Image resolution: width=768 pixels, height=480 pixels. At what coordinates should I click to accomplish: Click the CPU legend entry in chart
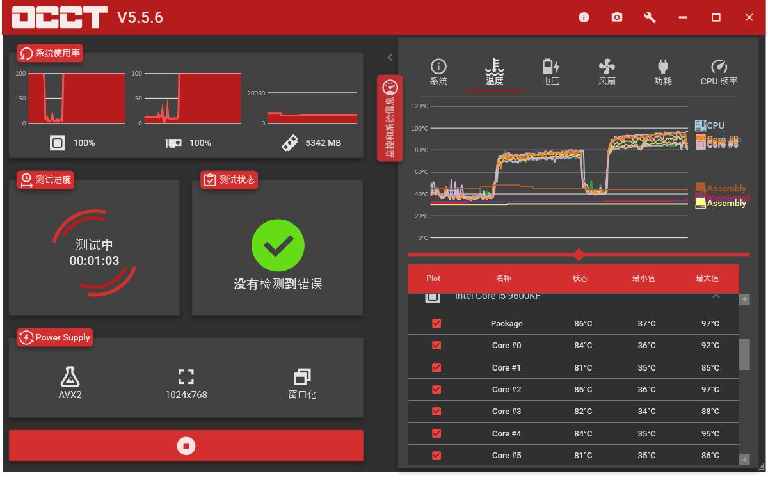710,125
